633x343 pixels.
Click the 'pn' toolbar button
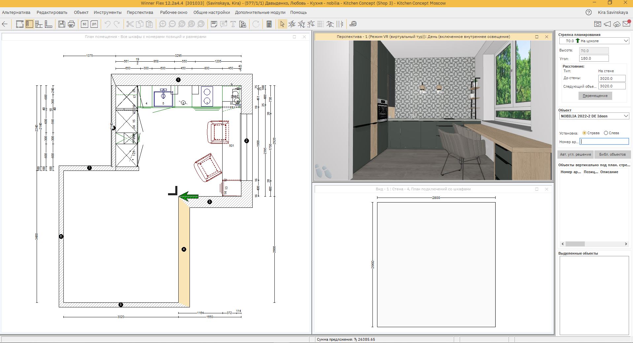tap(94, 24)
